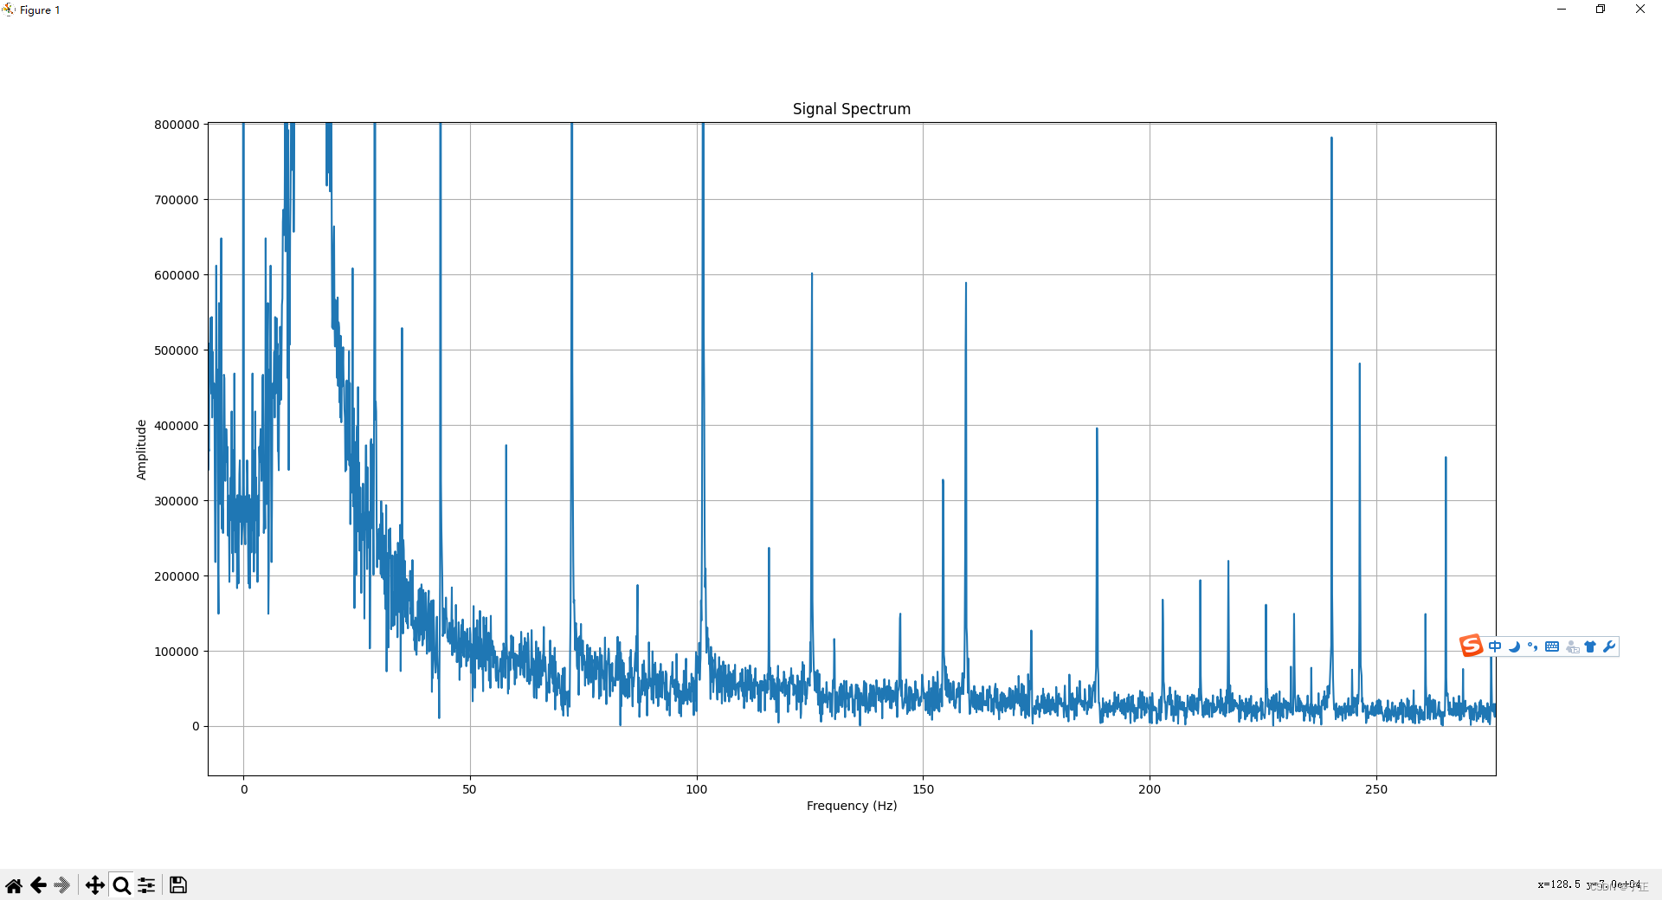Click the 300000 y-axis tick label
The image size is (1662, 900).
point(177,501)
